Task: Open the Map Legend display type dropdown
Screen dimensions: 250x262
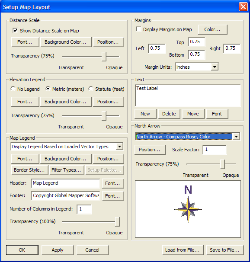Action: (119, 147)
